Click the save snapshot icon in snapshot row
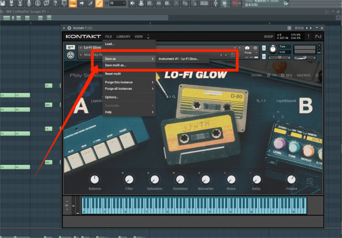This screenshot has width=342, height=238. [x=233, y=55]
